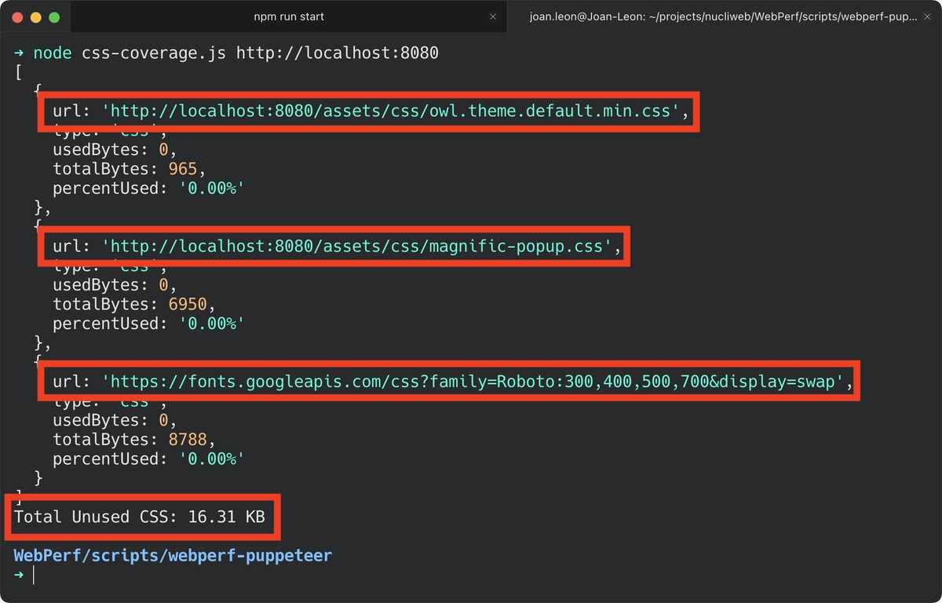Viewport: 942px width, 603px height.
Task: Open the fonts.googleapis.com Roboto URL
Action: coord(472,382)
